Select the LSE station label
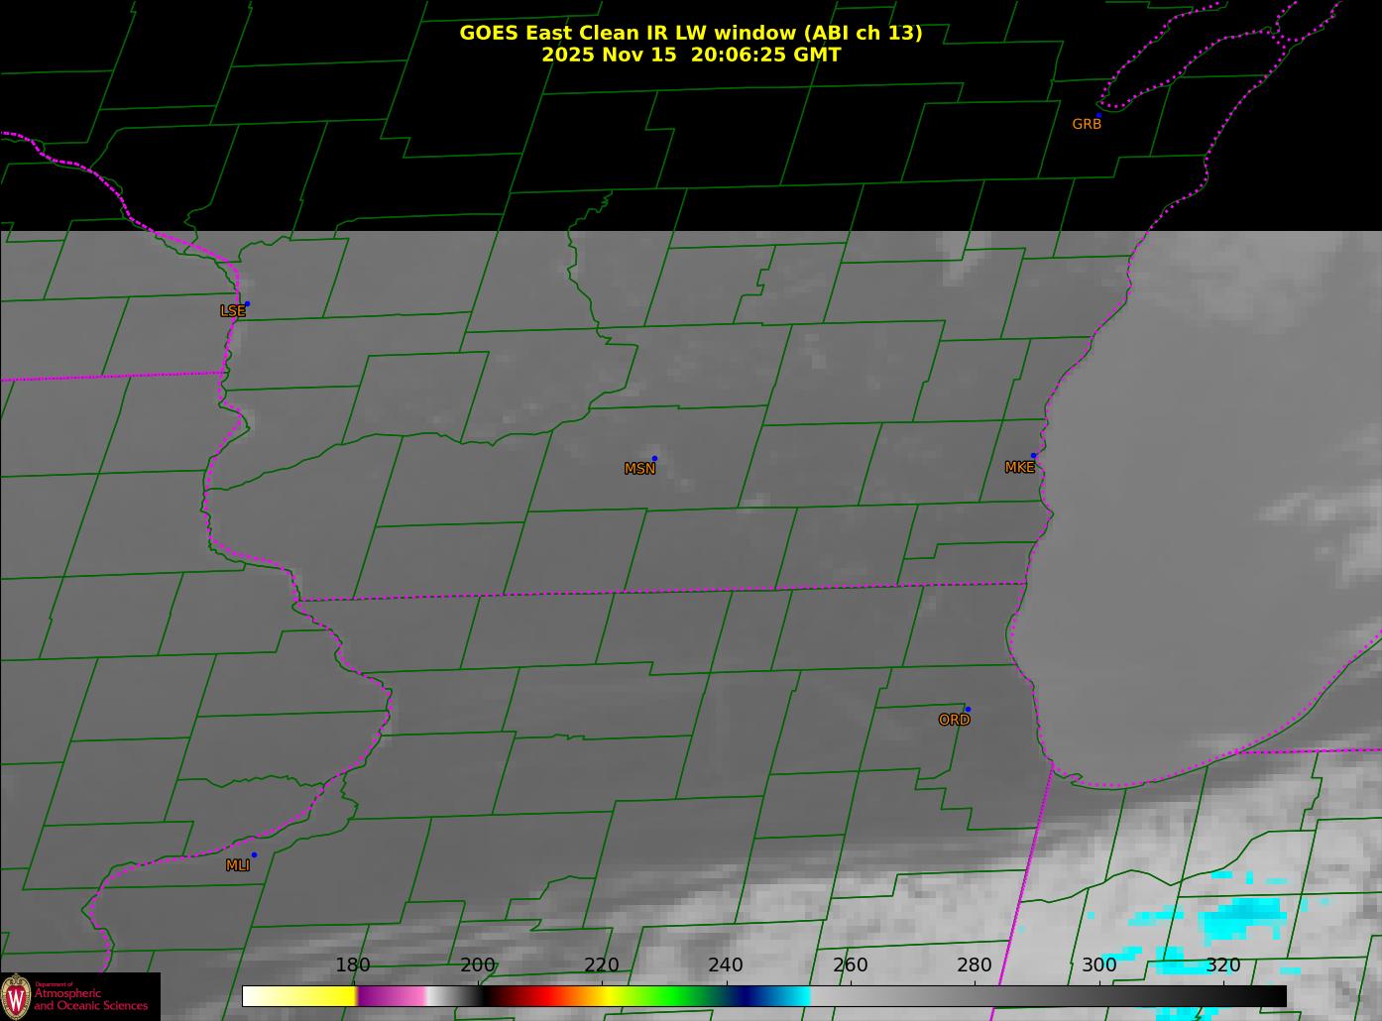The height and width of the screenshot is (1021, 1382). [x=232, y=311]
